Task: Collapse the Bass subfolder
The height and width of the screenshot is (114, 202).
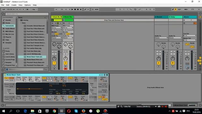Action: 21,23
